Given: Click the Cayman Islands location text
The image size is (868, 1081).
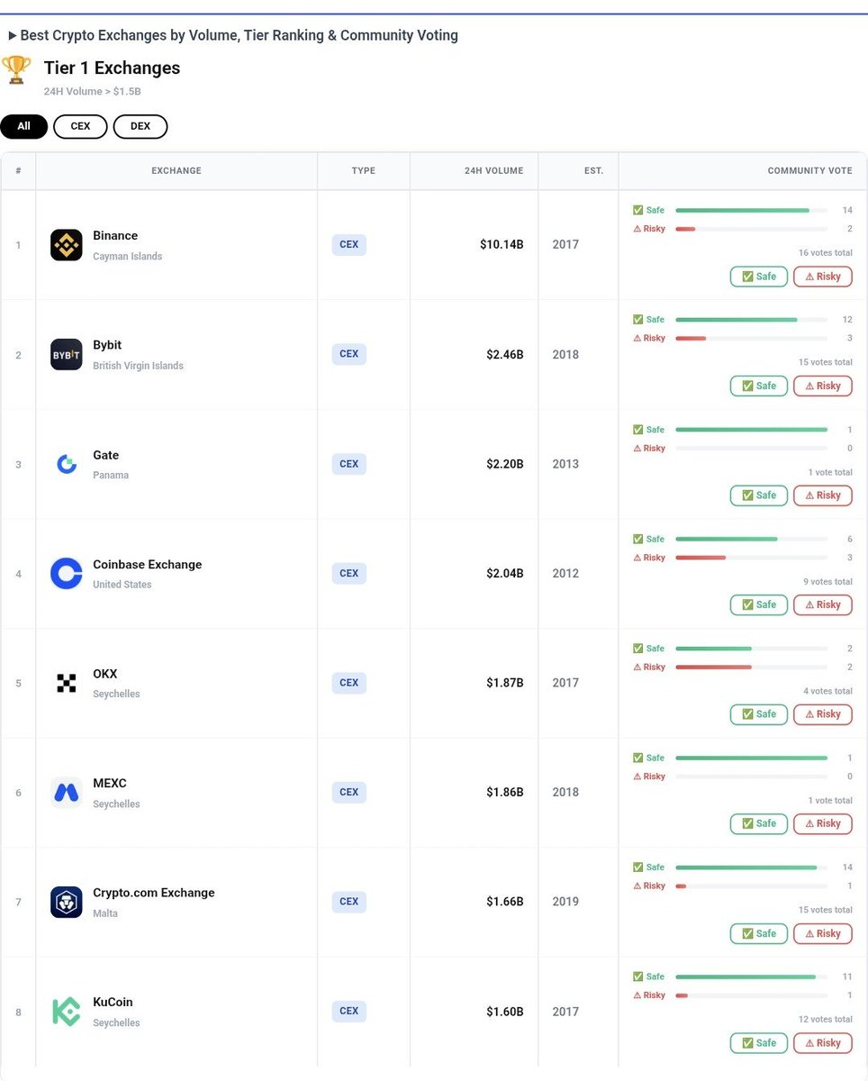Looking at the screenshot, I should [128, 257].
